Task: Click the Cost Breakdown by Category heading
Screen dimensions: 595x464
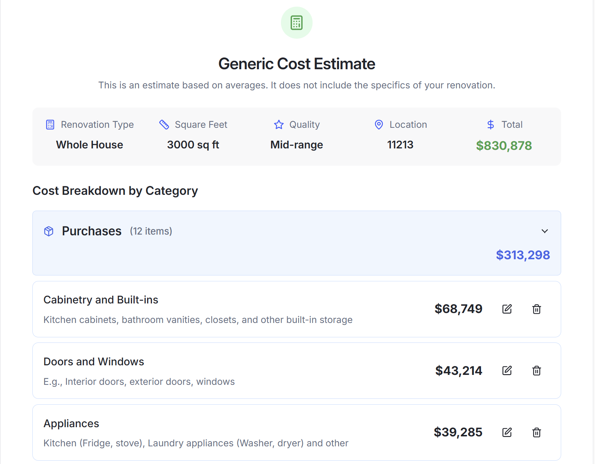Action: 115,191
